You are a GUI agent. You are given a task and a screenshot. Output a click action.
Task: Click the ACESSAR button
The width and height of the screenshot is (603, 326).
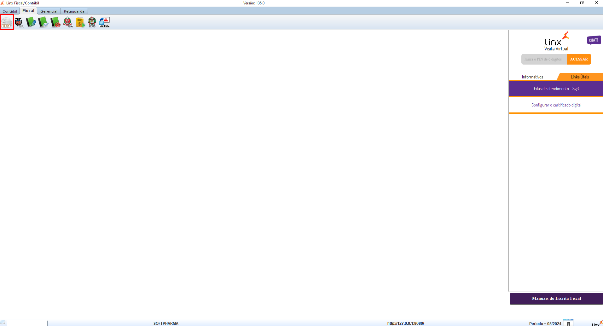click(579, 59)
